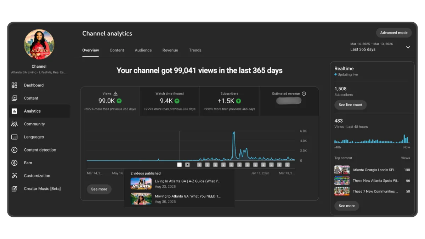The height and width of the screenshot is (239, 425).
Task: Open Atlanta Georgia Locals SPI... top content row
Action: pos(372,170)
